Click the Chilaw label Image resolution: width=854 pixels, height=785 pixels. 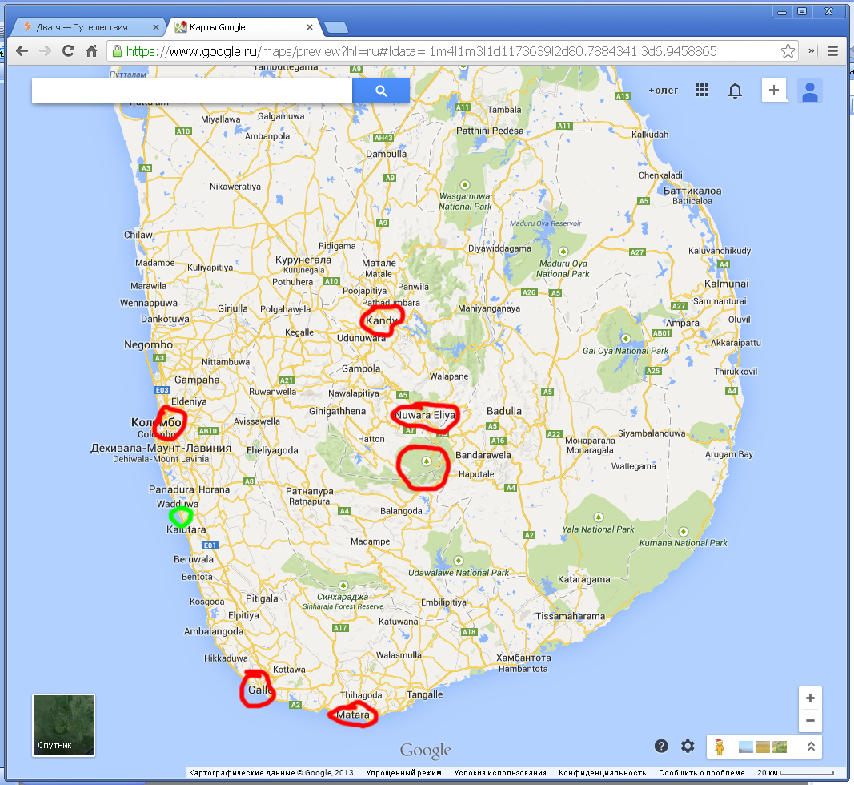coord(138,235)
